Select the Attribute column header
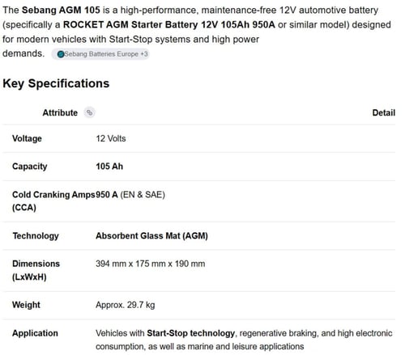The width and height of the screenshot is (405, 355). [x=60, y=112]
